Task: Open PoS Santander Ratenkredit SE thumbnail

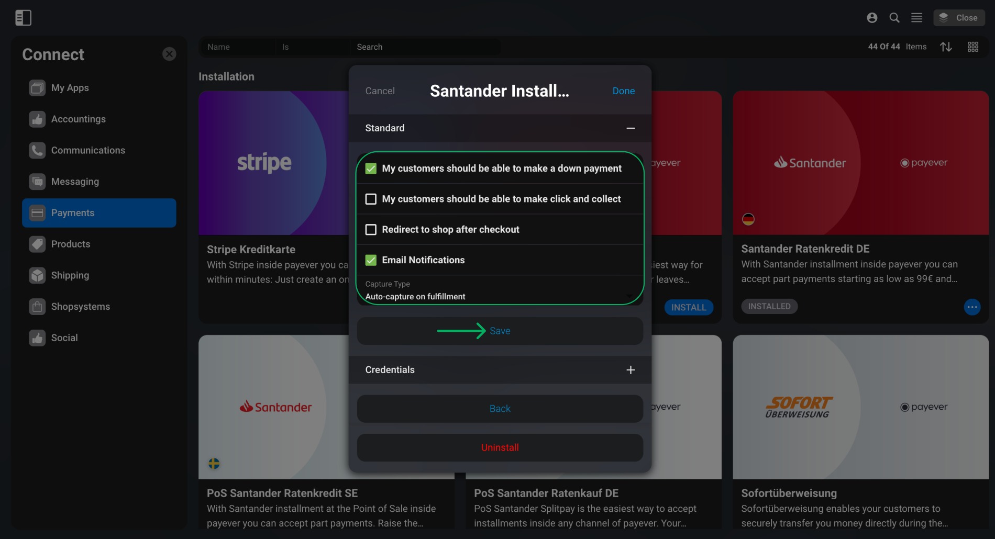Action: pyautogui.click(x=273, y=407)
